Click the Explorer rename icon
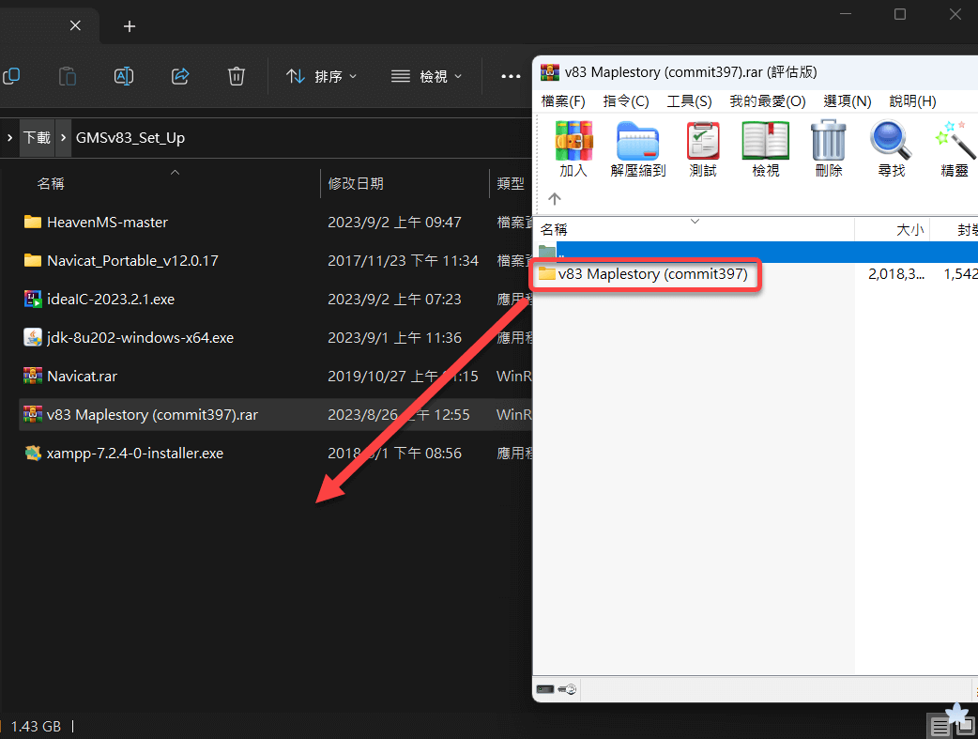 click(x=124, y=76)
